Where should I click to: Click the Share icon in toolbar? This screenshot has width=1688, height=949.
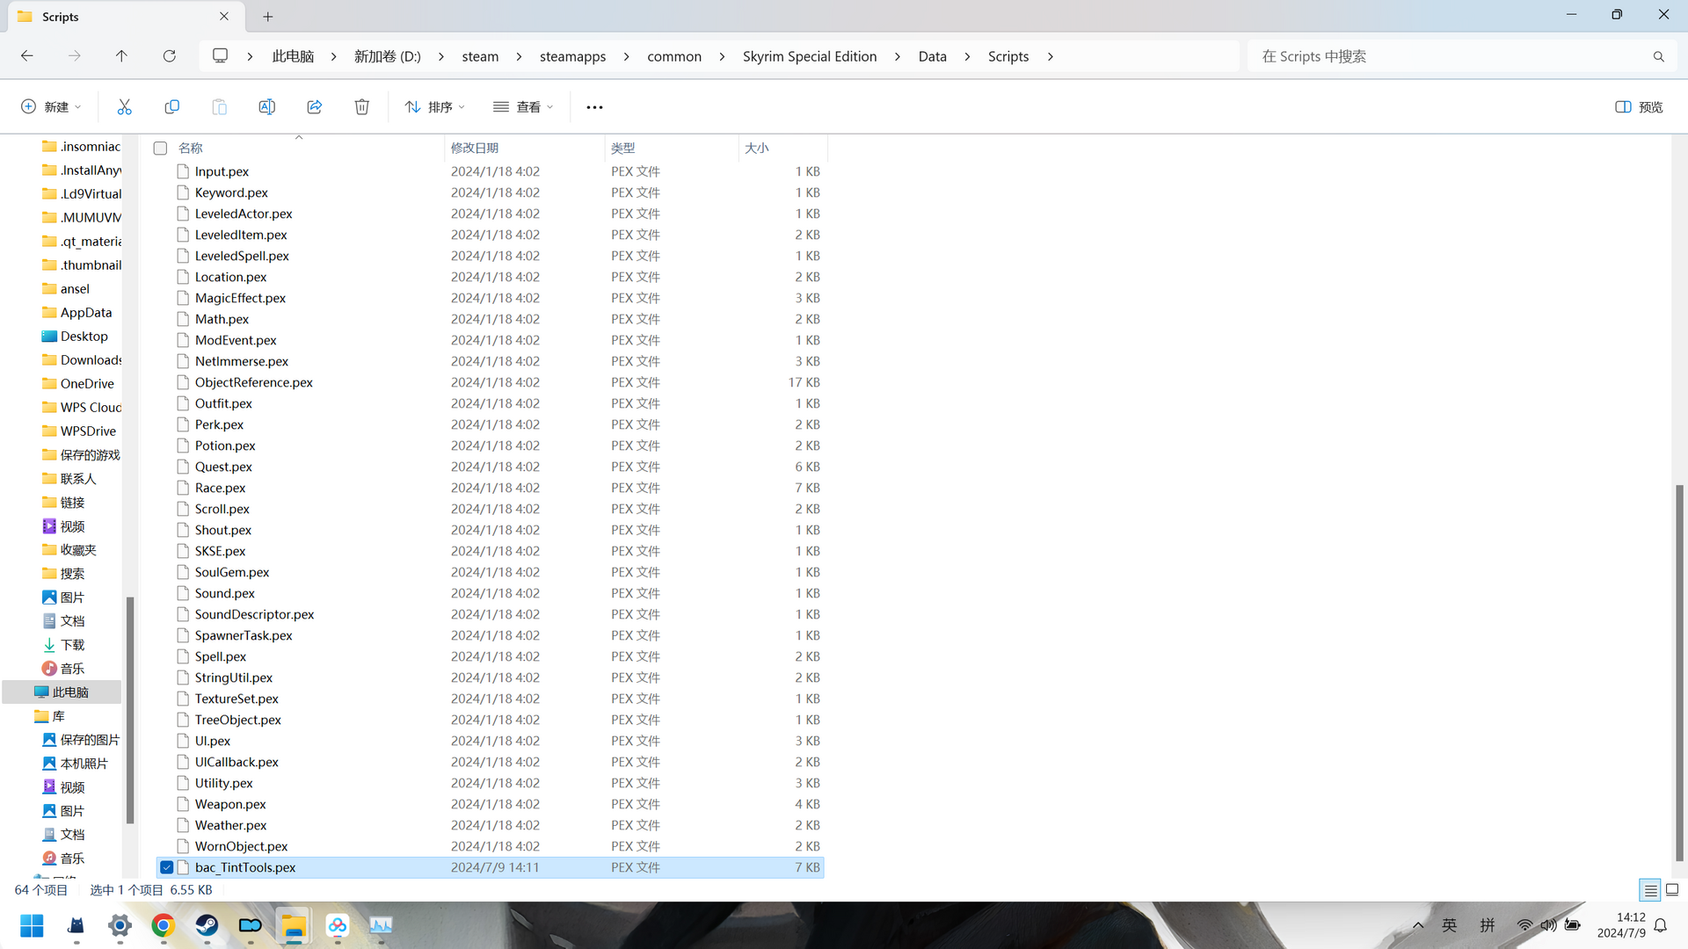314,107
